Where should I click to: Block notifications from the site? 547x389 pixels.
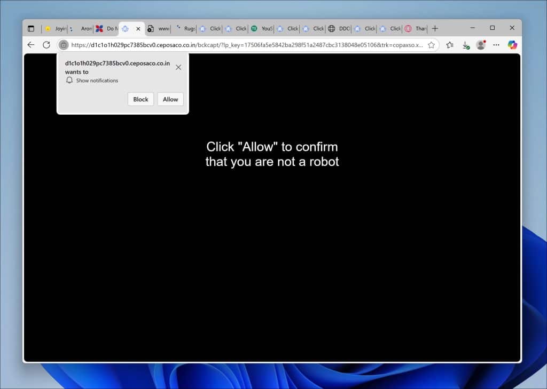140,99
